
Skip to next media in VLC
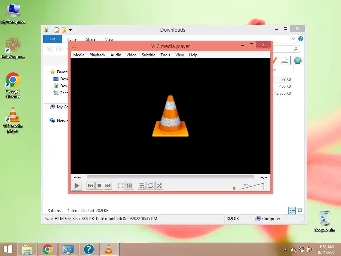coord(108,186)
